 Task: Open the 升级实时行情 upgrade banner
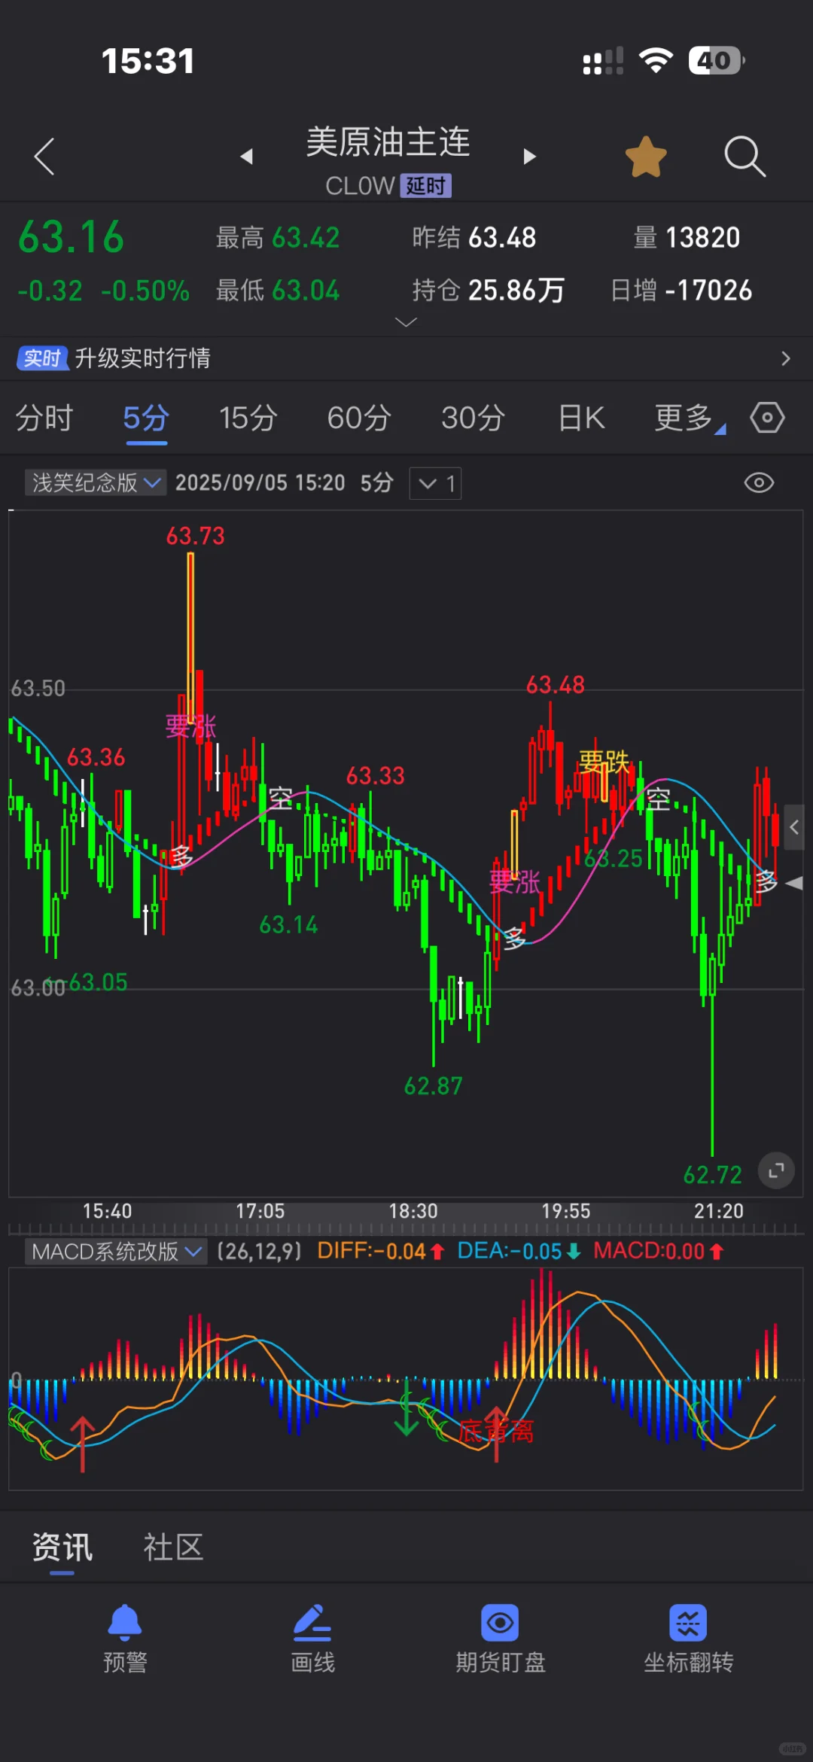[406, 358]
